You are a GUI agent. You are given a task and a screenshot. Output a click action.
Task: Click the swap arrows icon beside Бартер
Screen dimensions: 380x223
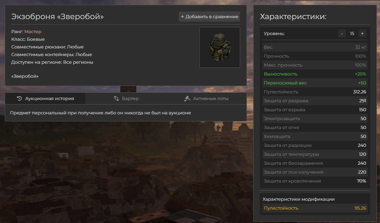117,98
